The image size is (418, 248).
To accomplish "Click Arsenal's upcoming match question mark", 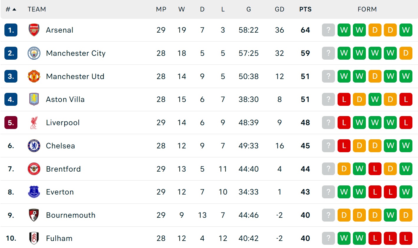I will click(x=328, y=30).
